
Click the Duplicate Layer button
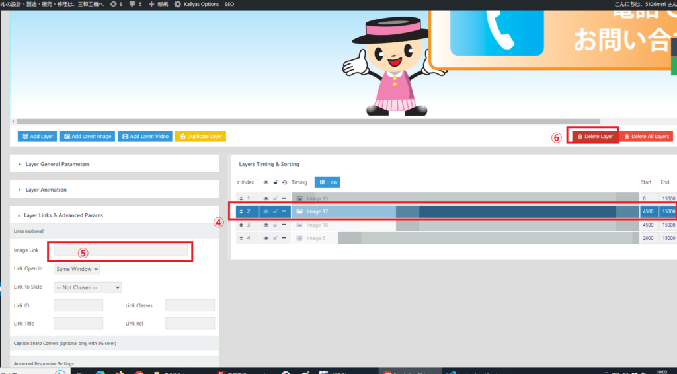200,137
